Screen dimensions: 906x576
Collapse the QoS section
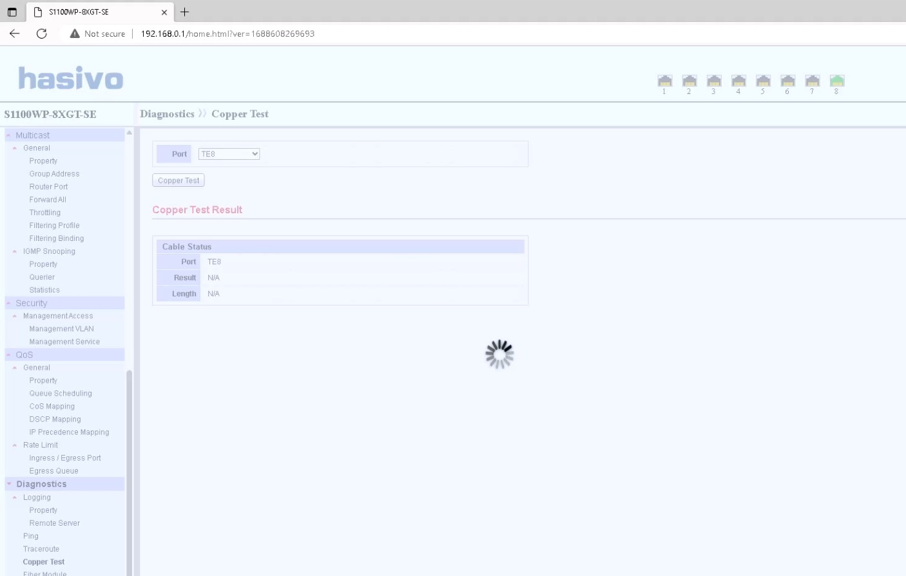click(8, 355)
